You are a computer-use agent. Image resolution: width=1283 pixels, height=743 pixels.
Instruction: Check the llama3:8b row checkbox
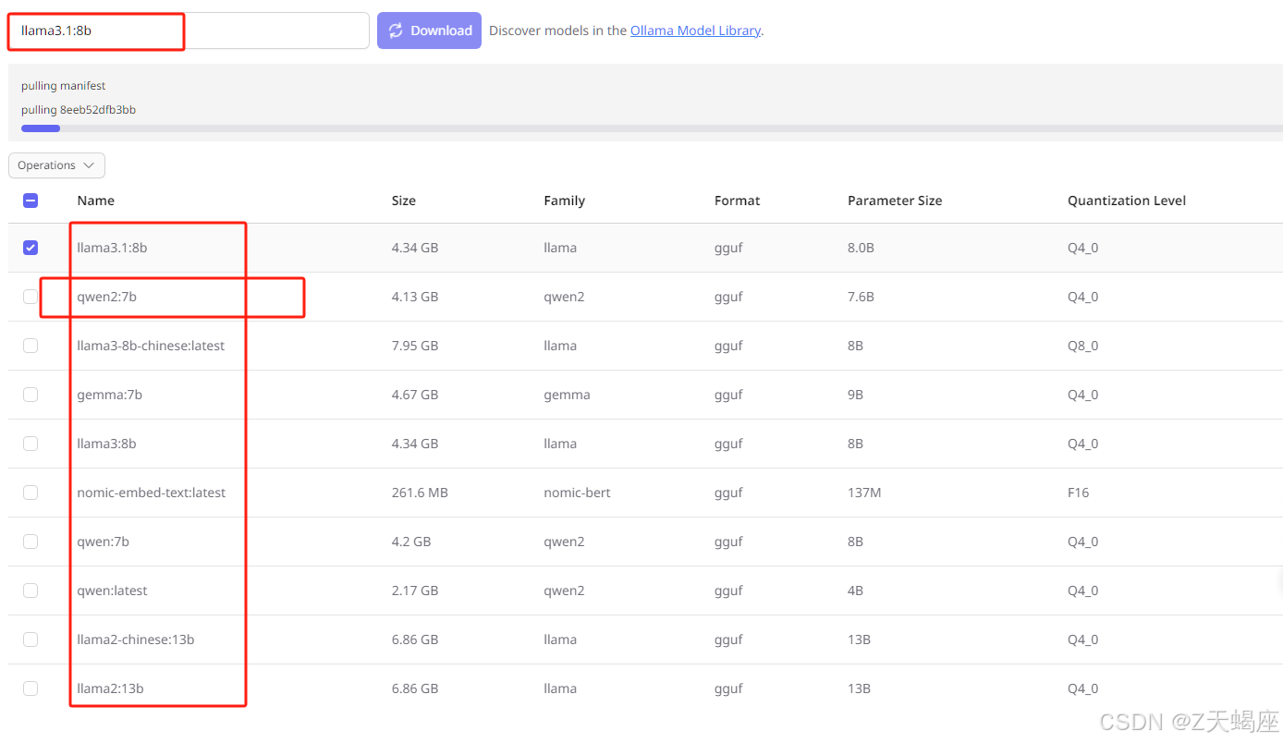(31, 444)
